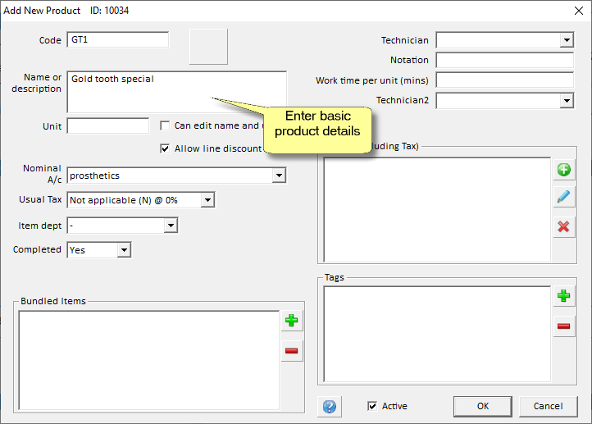Edit price entry with pencil icon
The image size is (592, 424).
[x=564, y=197]
